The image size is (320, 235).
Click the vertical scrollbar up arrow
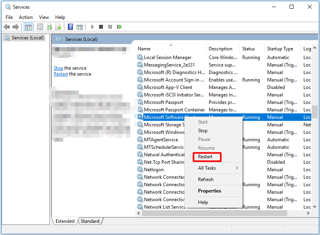pos(315,48)
